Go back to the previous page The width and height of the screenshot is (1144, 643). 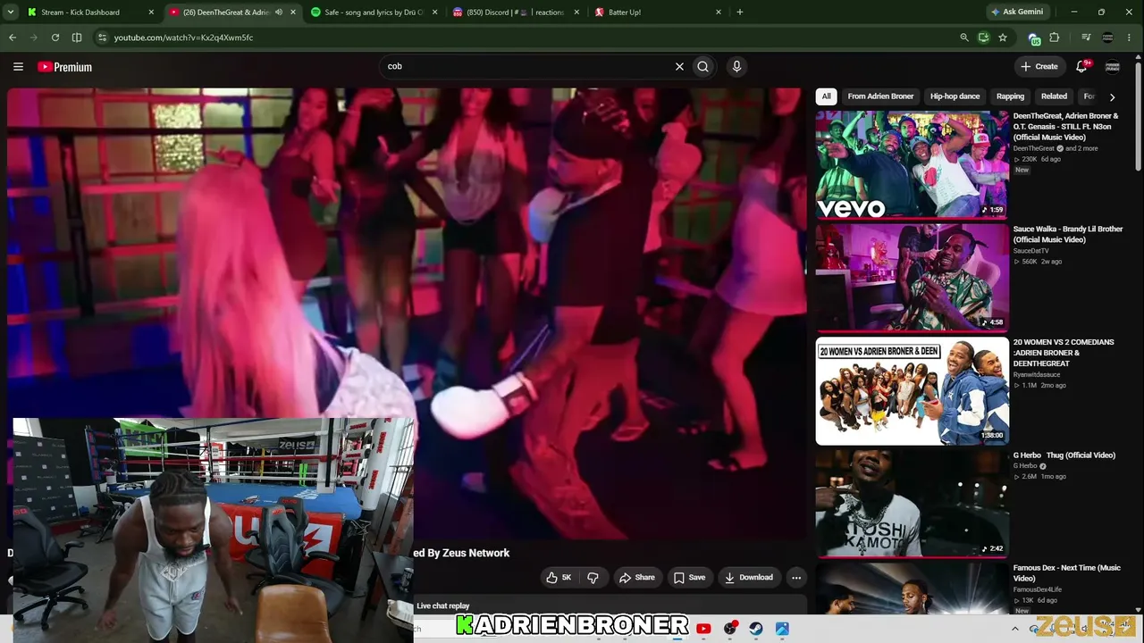[13, 38]
